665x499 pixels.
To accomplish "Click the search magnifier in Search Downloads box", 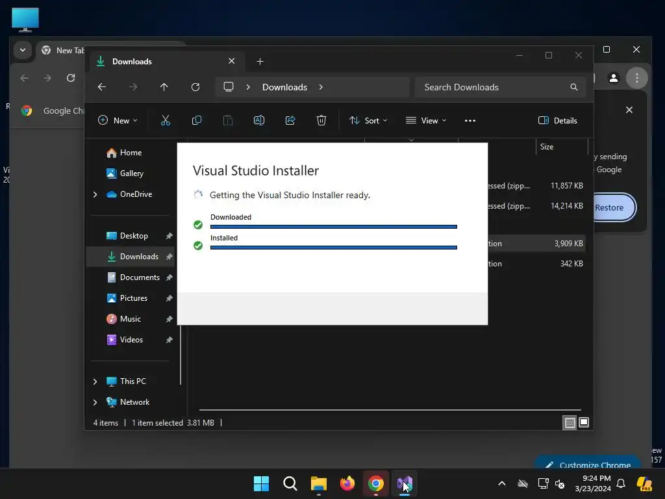I will (574, 87).
